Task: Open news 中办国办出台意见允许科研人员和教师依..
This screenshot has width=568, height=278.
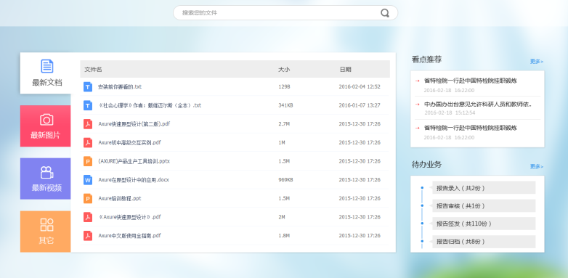Action: pos(478,105)
